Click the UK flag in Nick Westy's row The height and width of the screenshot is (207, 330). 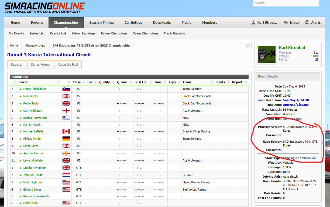[x=66, y=96]
